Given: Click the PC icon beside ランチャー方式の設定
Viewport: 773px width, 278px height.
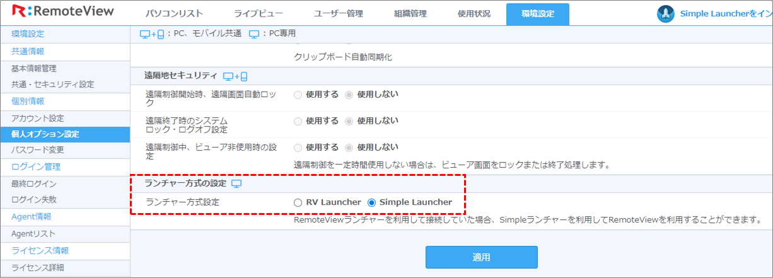Looking at the screenshot, I should click(x=236, y=184).
